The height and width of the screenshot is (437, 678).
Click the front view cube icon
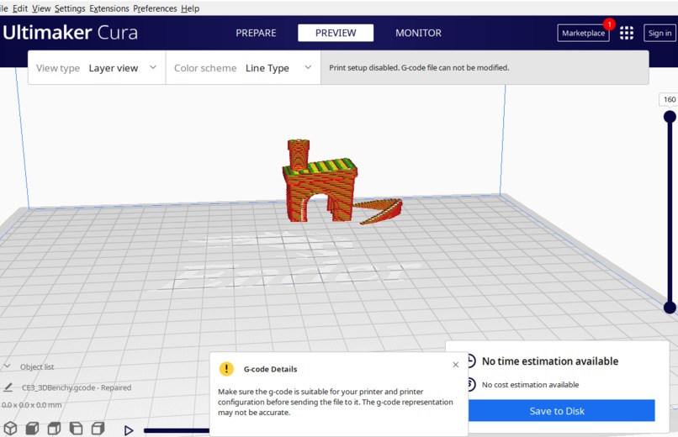[33, 429]
